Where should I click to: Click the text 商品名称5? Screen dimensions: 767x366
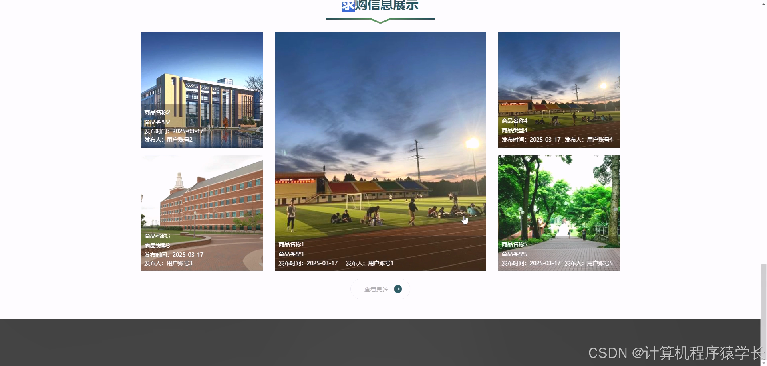(514, 244)
